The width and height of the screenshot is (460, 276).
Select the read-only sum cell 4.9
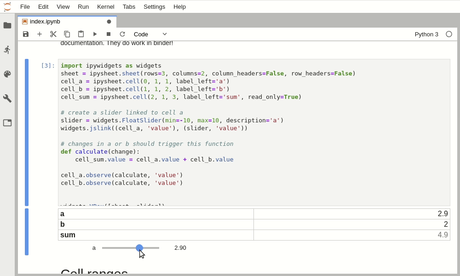click(x=352, y=235)
